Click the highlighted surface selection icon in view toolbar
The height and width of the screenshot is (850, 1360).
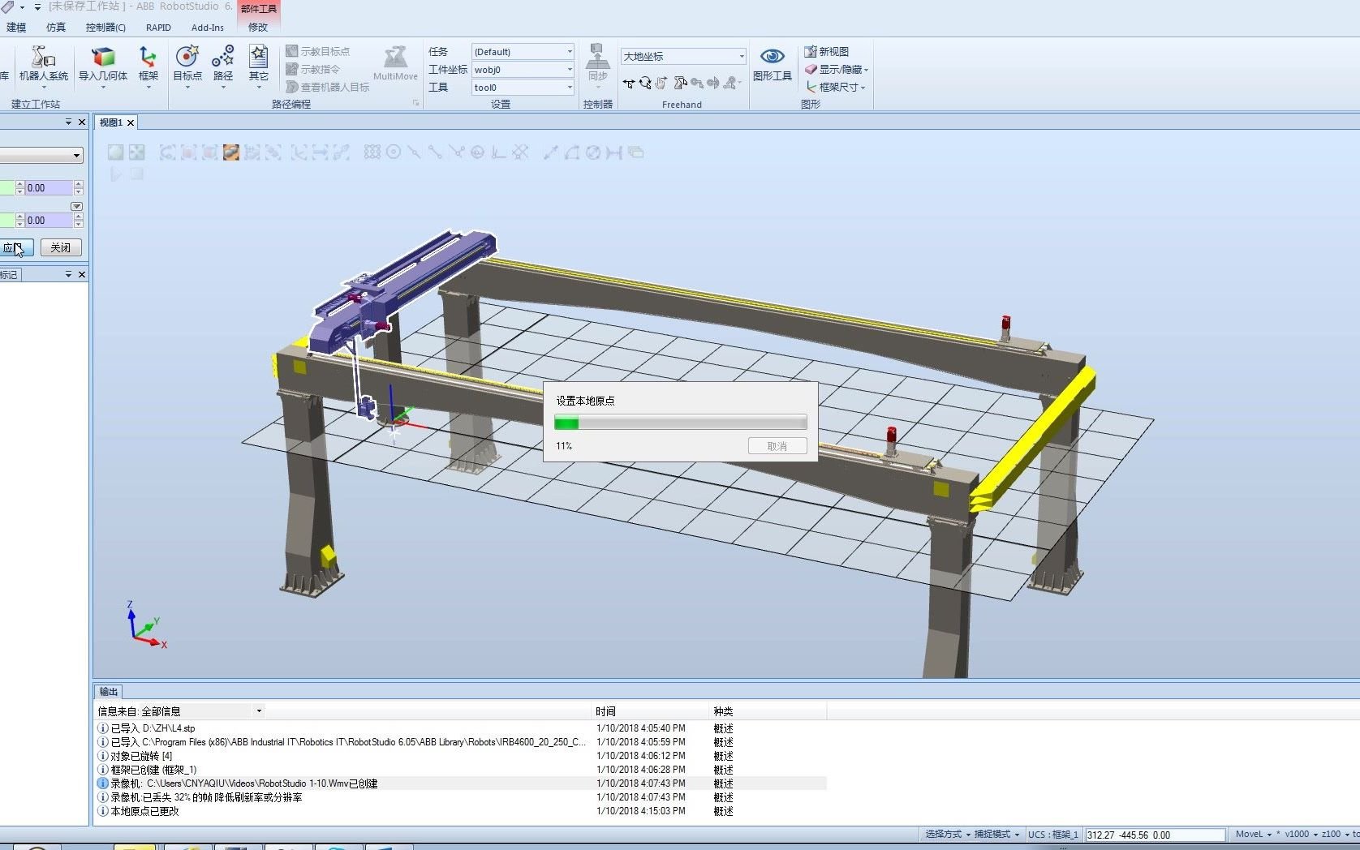231,152
